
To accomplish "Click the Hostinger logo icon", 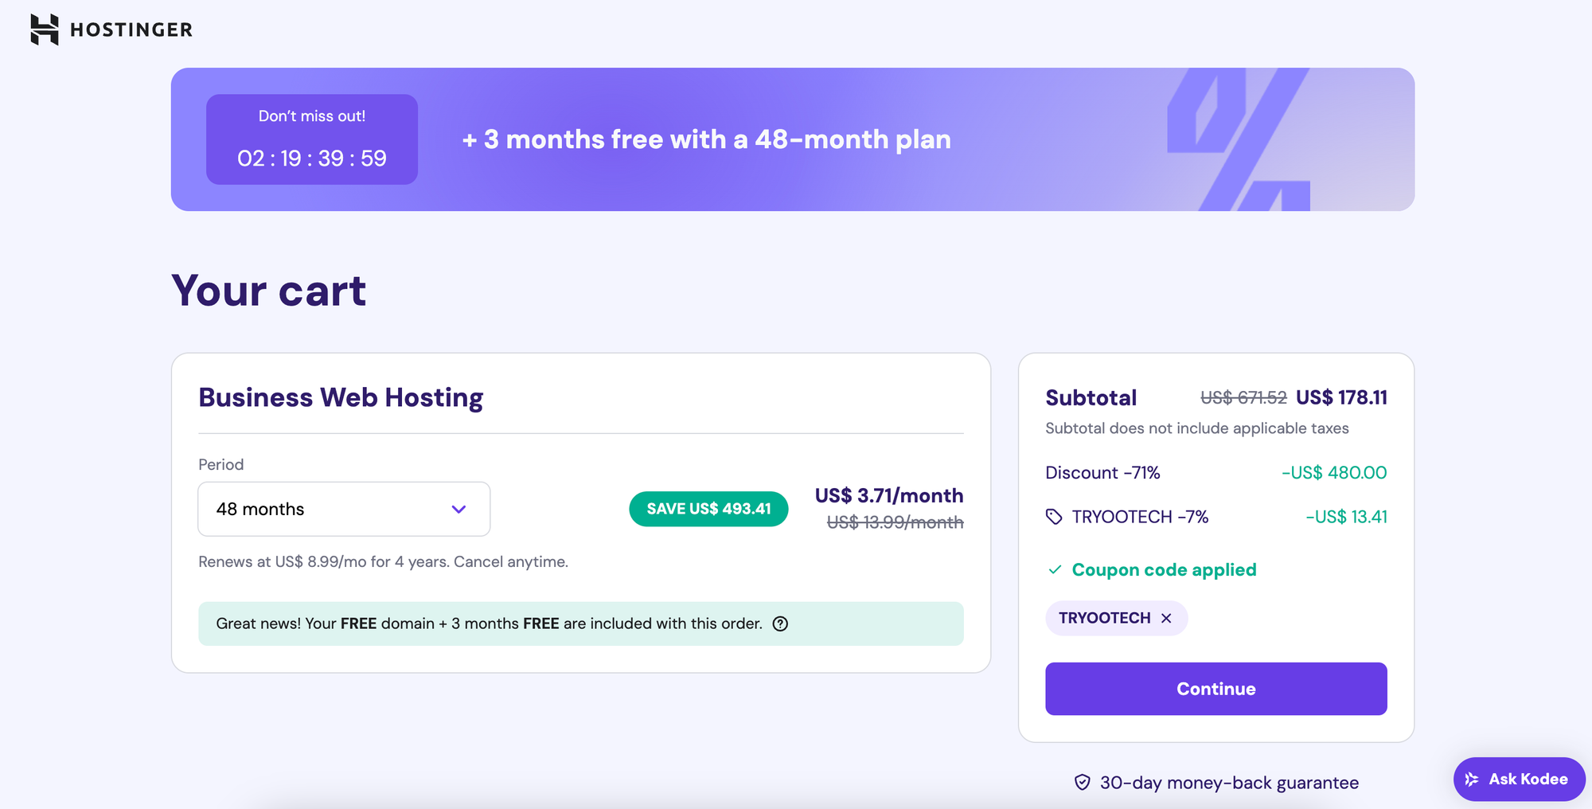I will (45, 29).
